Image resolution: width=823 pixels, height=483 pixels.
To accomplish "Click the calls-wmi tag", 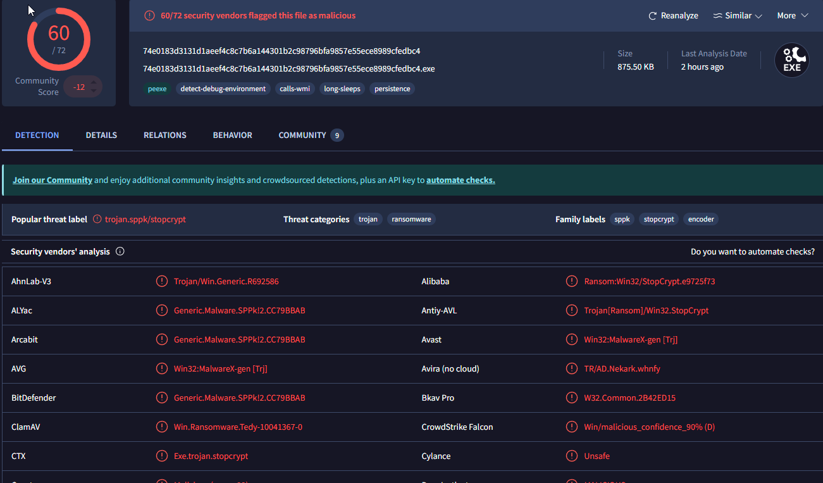I will click(x=295, y=89).
